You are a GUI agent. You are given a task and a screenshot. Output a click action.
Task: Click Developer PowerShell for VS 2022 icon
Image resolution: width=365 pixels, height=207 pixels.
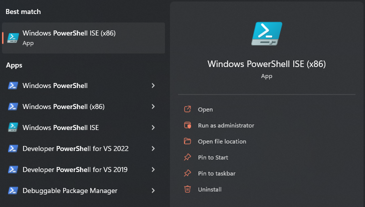tap(13, 148)
